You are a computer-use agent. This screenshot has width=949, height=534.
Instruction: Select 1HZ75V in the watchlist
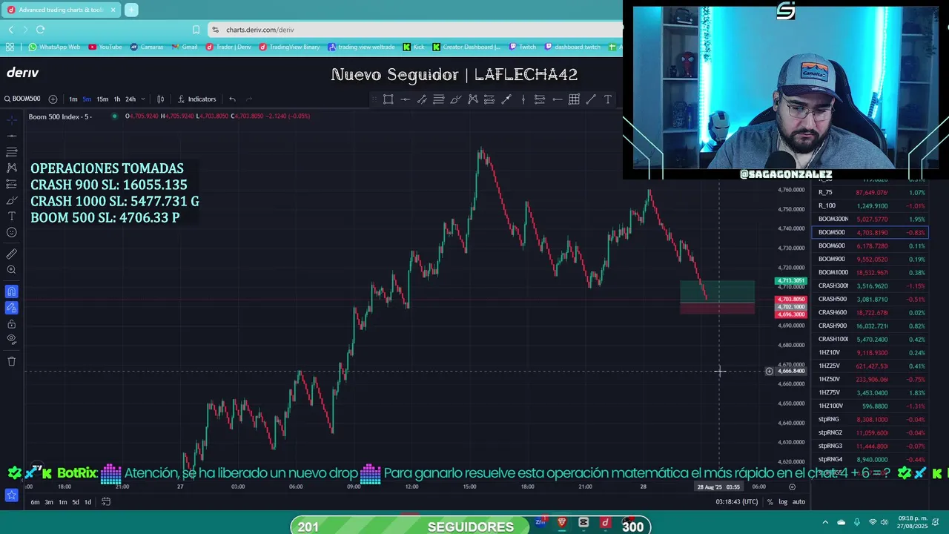tap(870, 392)
